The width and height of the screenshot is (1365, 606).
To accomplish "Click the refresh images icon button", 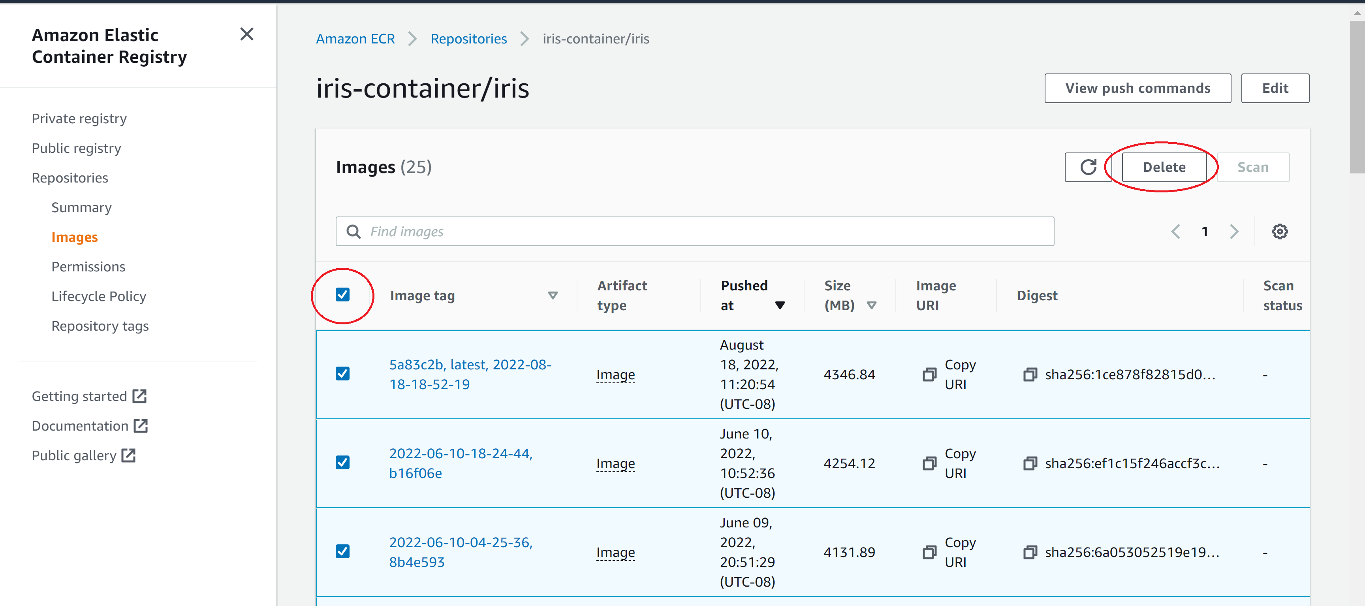I will click(1088, 167).
